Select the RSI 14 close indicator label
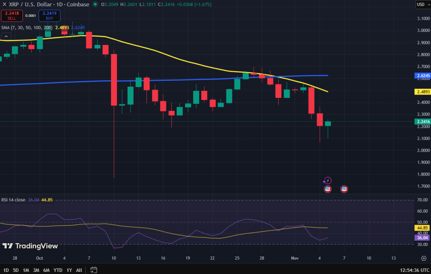431x274 pixels. coord(13,200)
